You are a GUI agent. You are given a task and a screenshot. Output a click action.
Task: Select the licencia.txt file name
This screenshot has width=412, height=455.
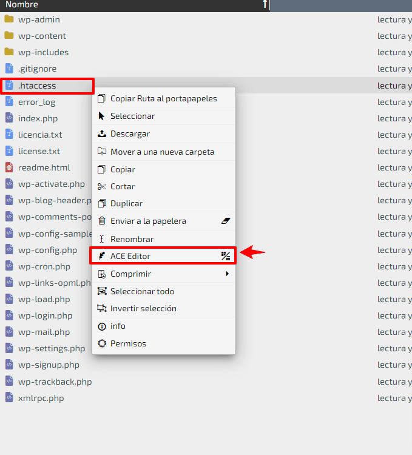(x=40, y=135)
